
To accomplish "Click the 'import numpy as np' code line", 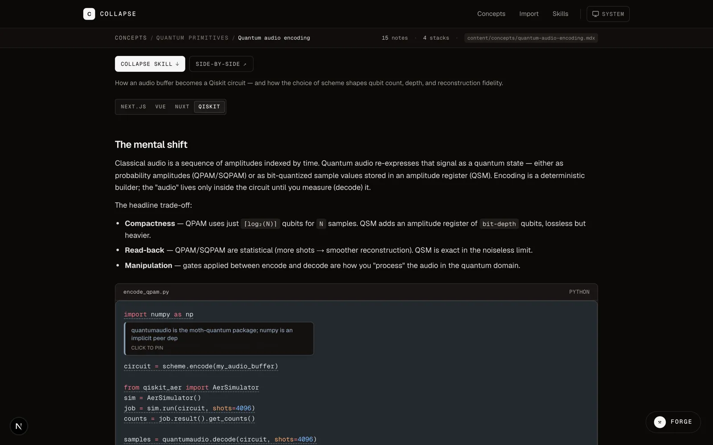I will [159, 314].
